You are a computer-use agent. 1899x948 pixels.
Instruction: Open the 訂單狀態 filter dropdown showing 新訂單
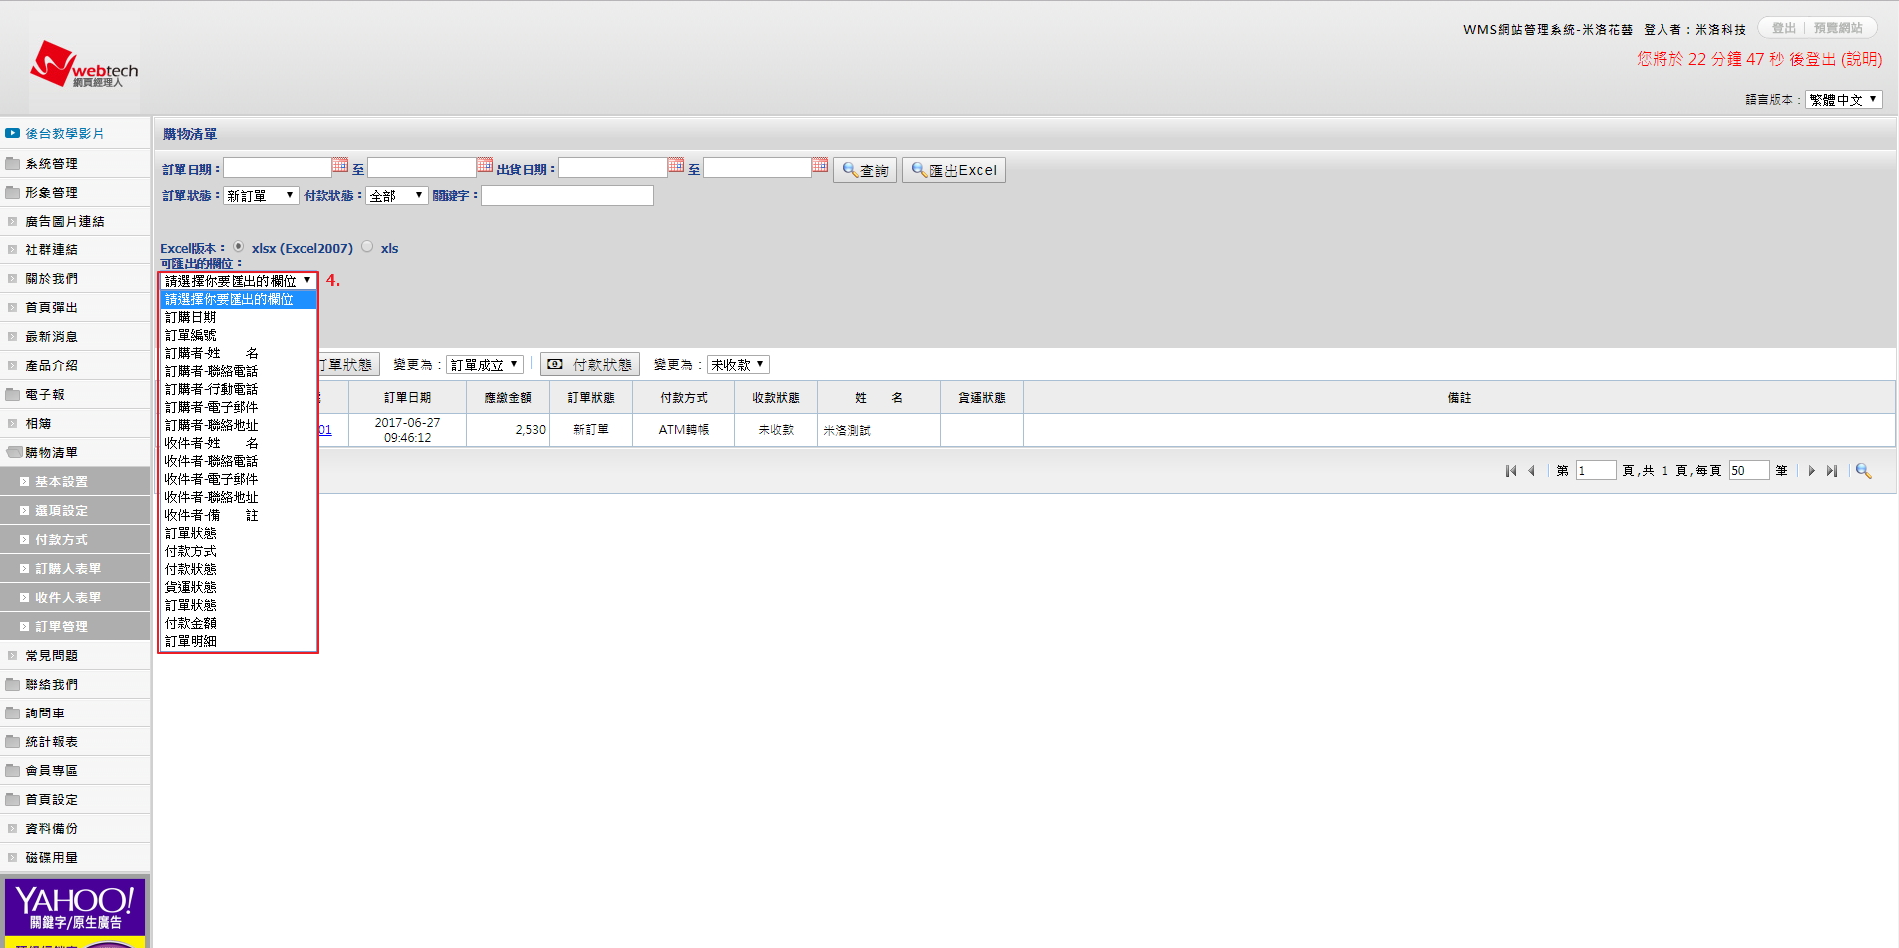pyautogui.click(x=260, y=196)
